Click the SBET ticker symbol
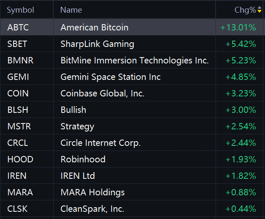 [x=17, y=44]
